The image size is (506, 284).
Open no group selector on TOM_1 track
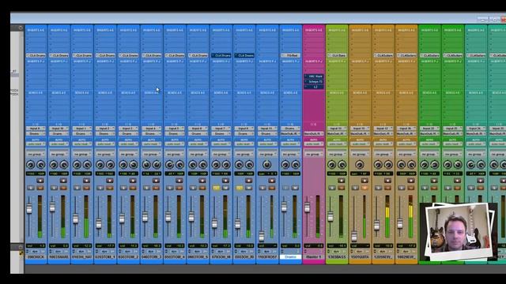pyautogui.click(x=105, y=155)
